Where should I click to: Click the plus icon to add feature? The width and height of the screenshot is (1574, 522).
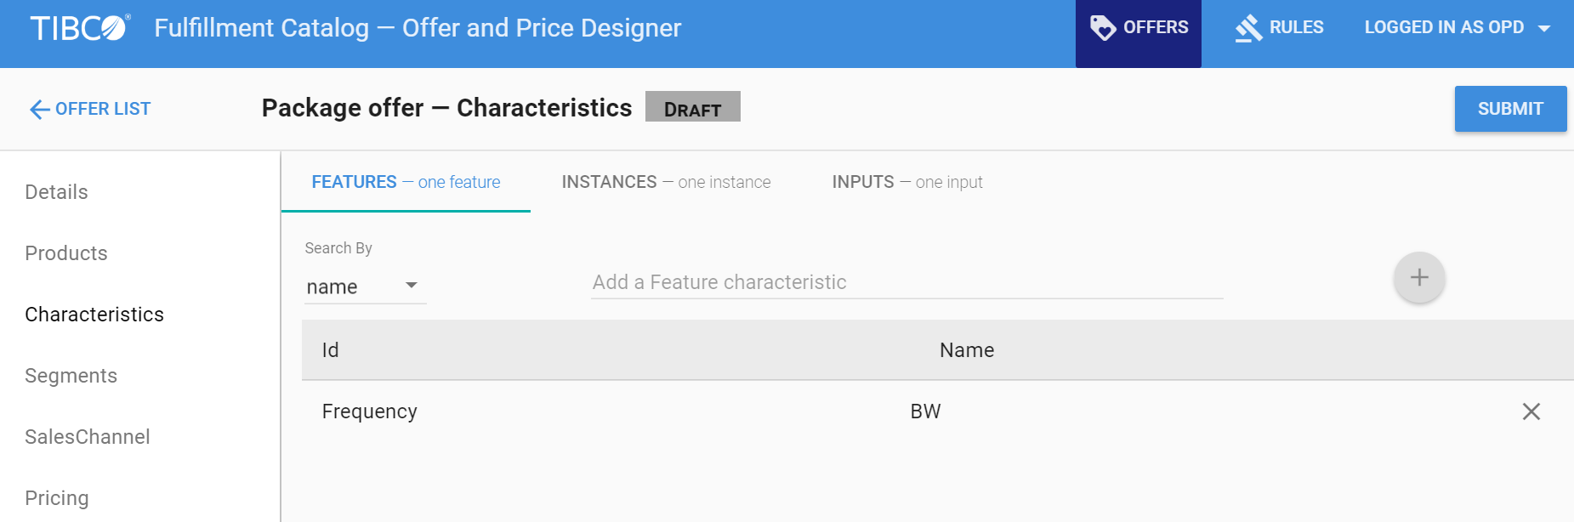coord(1418,278)
